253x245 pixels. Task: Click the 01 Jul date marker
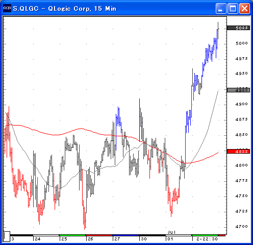coord(170,239)
